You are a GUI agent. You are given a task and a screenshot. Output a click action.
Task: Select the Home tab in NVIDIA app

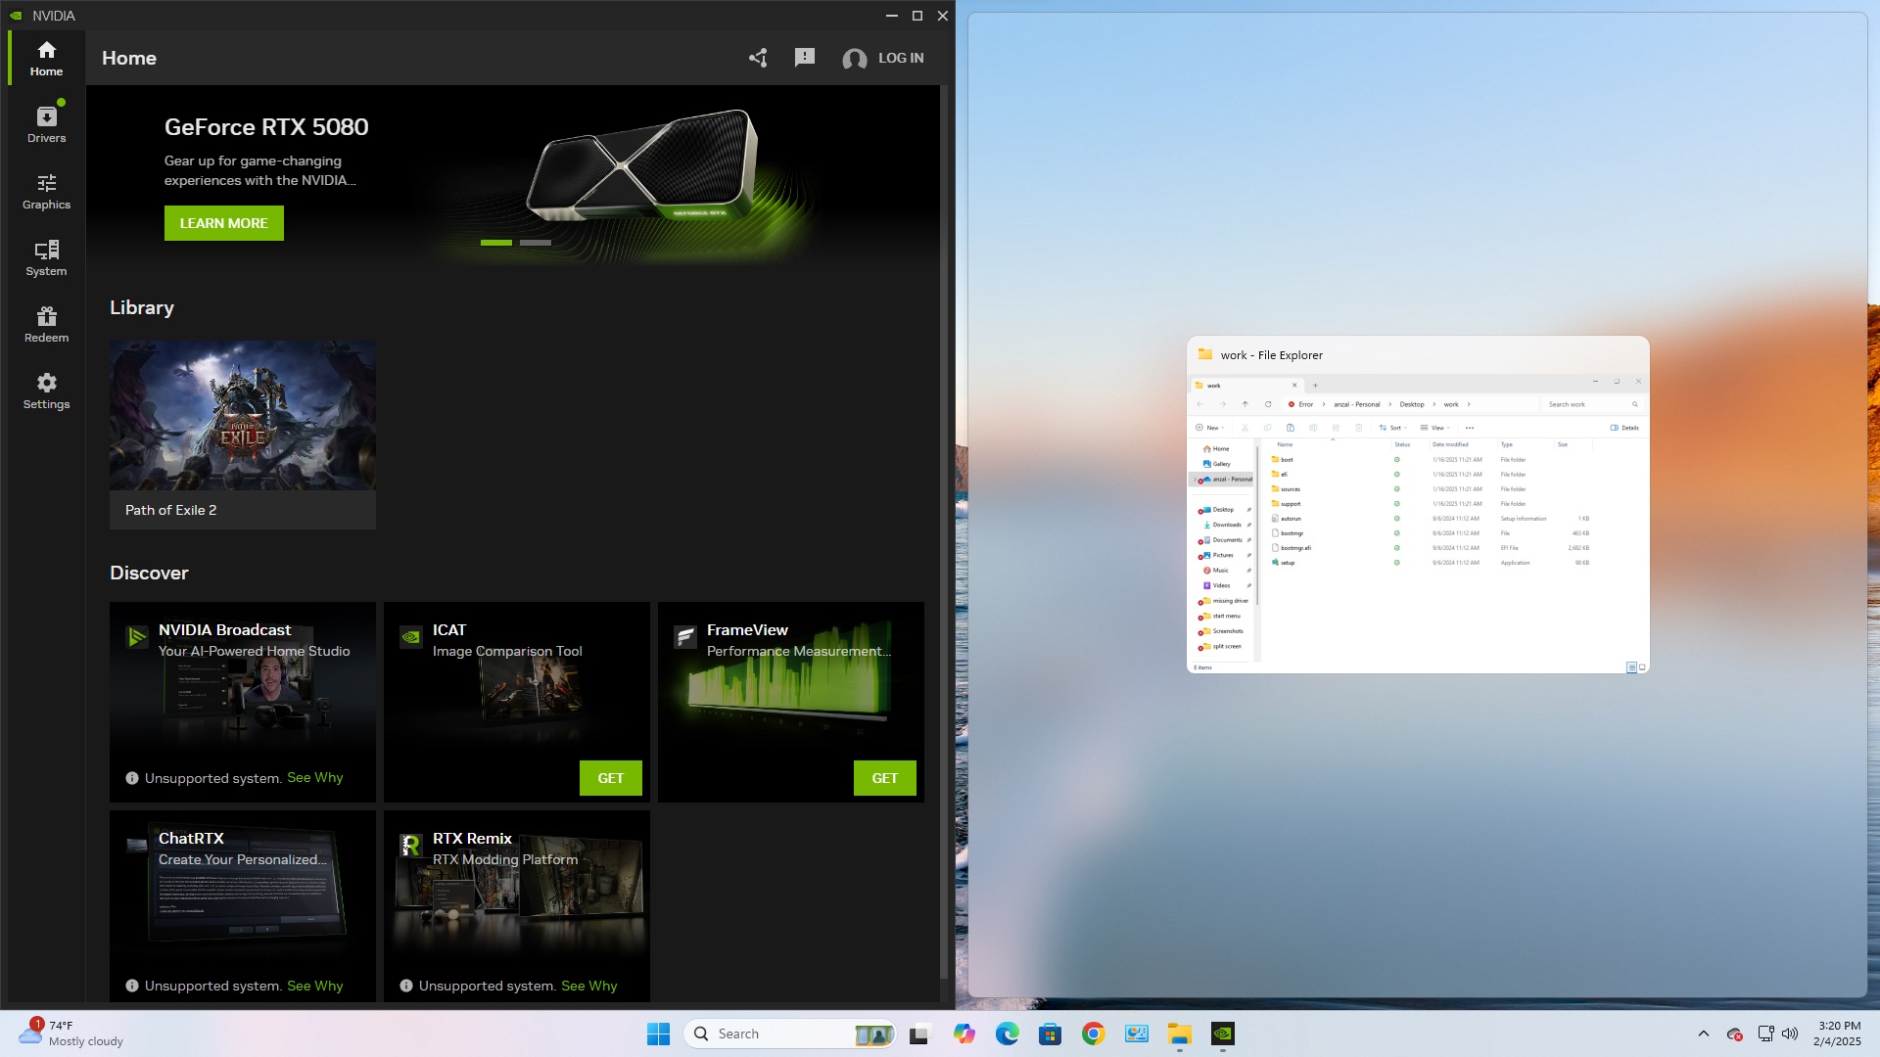(45, 57)
